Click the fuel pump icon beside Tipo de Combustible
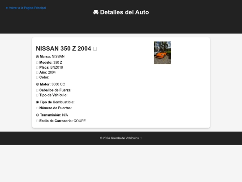This screenshot has height=182, width=242. 37,102
